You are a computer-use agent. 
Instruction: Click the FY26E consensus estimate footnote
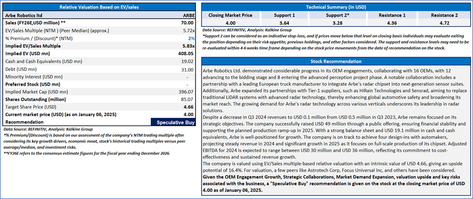pyautogui.click(x=87, y=153)
